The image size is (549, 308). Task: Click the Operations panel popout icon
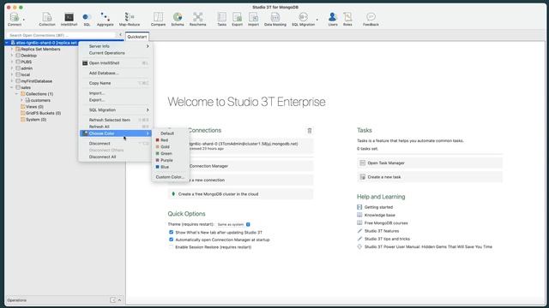[112, 300]
